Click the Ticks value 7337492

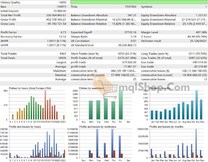pos(130,6)
